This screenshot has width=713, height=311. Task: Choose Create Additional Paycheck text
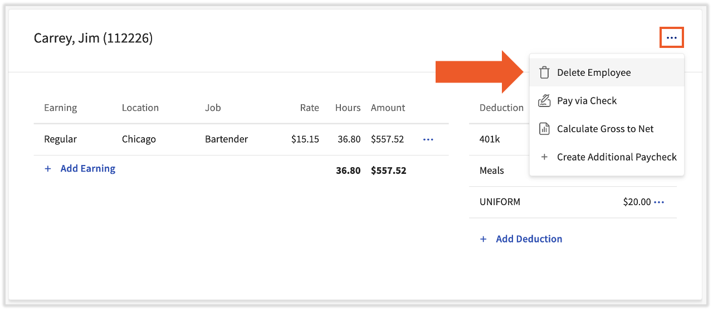pos(617,157)
